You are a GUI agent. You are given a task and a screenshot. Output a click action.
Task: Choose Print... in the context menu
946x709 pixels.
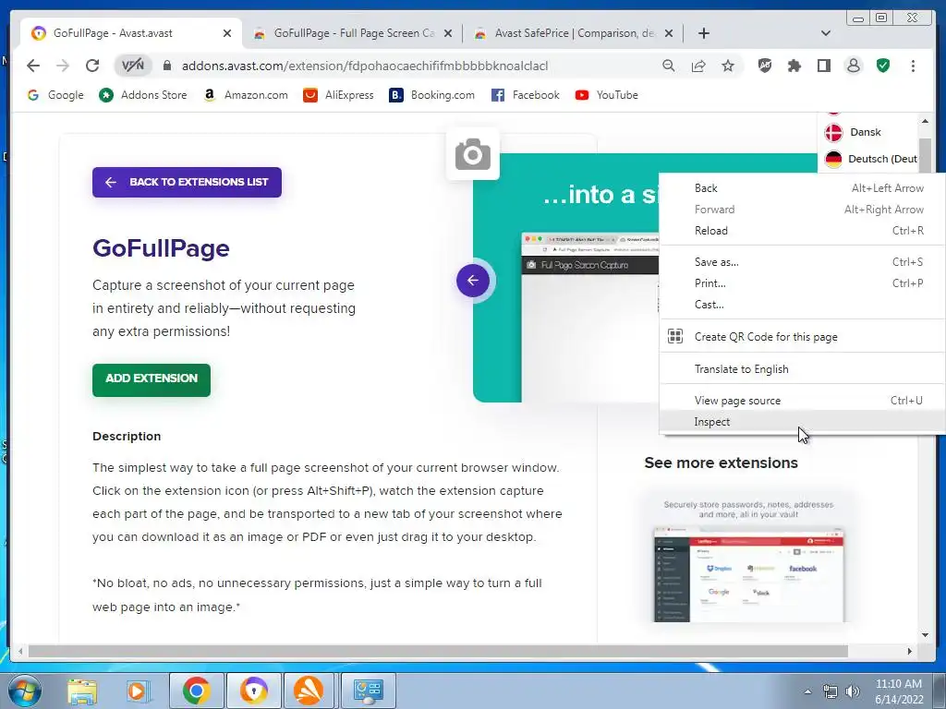[803, 282]
